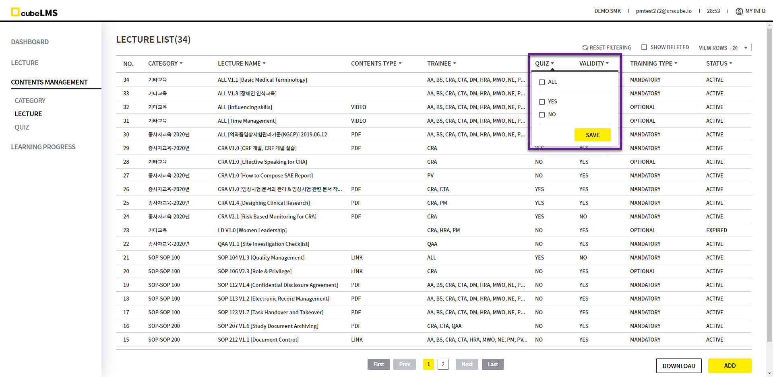Go to Dashboard in the sidebar
The width and height of the screenshot is (773, 377).
click(30, 42)
